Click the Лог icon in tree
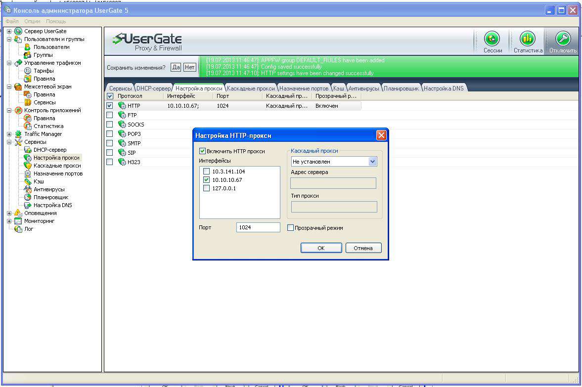This screenshot has height=387, width=582. point(18,229)
